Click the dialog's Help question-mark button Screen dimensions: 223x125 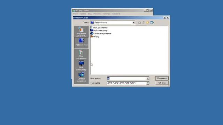pos(165,18)
